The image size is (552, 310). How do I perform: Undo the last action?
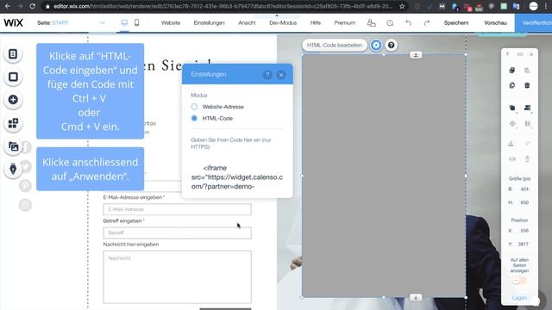[x=408, y=23]
